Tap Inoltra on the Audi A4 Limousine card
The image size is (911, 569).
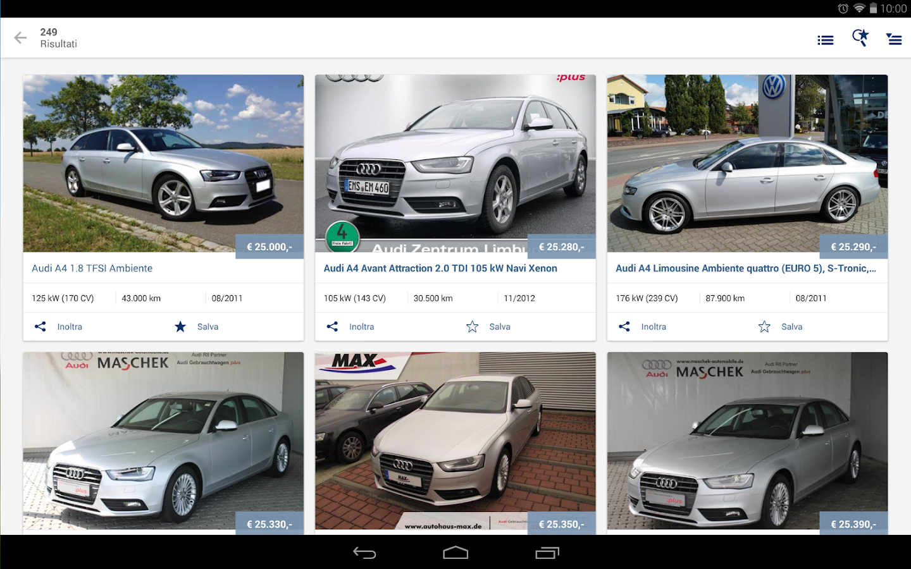click(654, 326)
